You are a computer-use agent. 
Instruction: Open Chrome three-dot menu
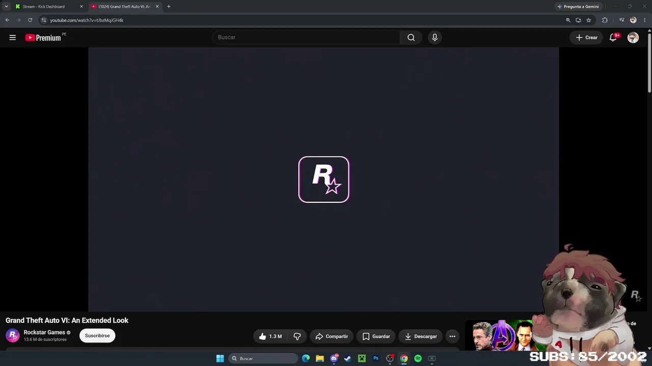[644, 20]
